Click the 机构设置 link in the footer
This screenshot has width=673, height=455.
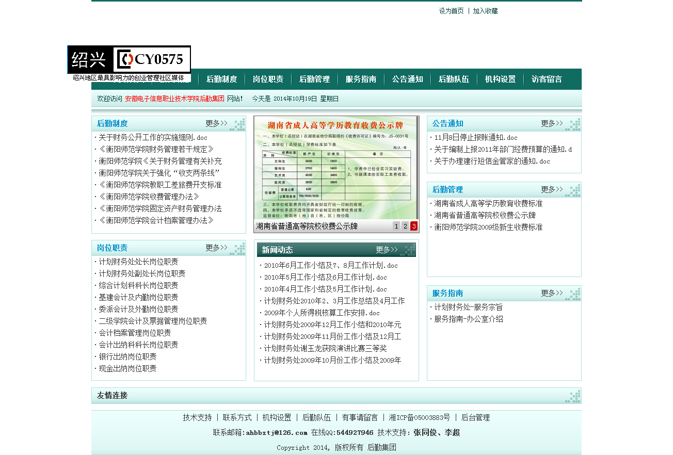(x=277, y=418)
